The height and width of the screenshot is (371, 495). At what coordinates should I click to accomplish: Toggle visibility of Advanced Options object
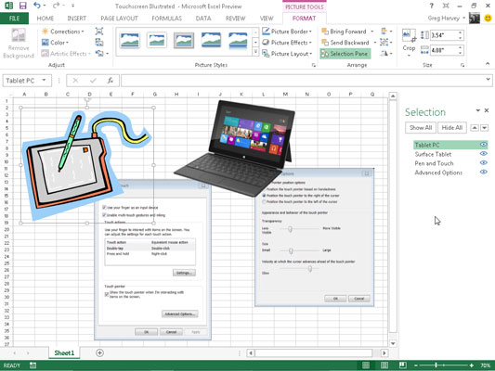point(483,173)
